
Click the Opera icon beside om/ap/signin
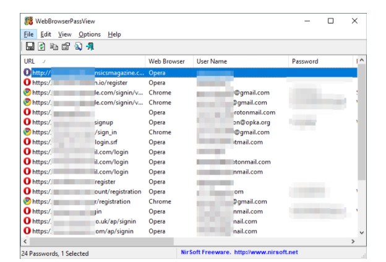pyautogui.click(x=27, y=230)
